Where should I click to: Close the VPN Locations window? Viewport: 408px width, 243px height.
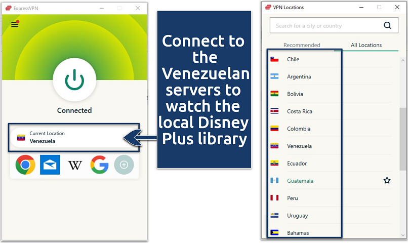(x=397, y=7)
